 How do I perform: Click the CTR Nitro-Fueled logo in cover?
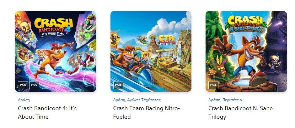tap(166, 40)
